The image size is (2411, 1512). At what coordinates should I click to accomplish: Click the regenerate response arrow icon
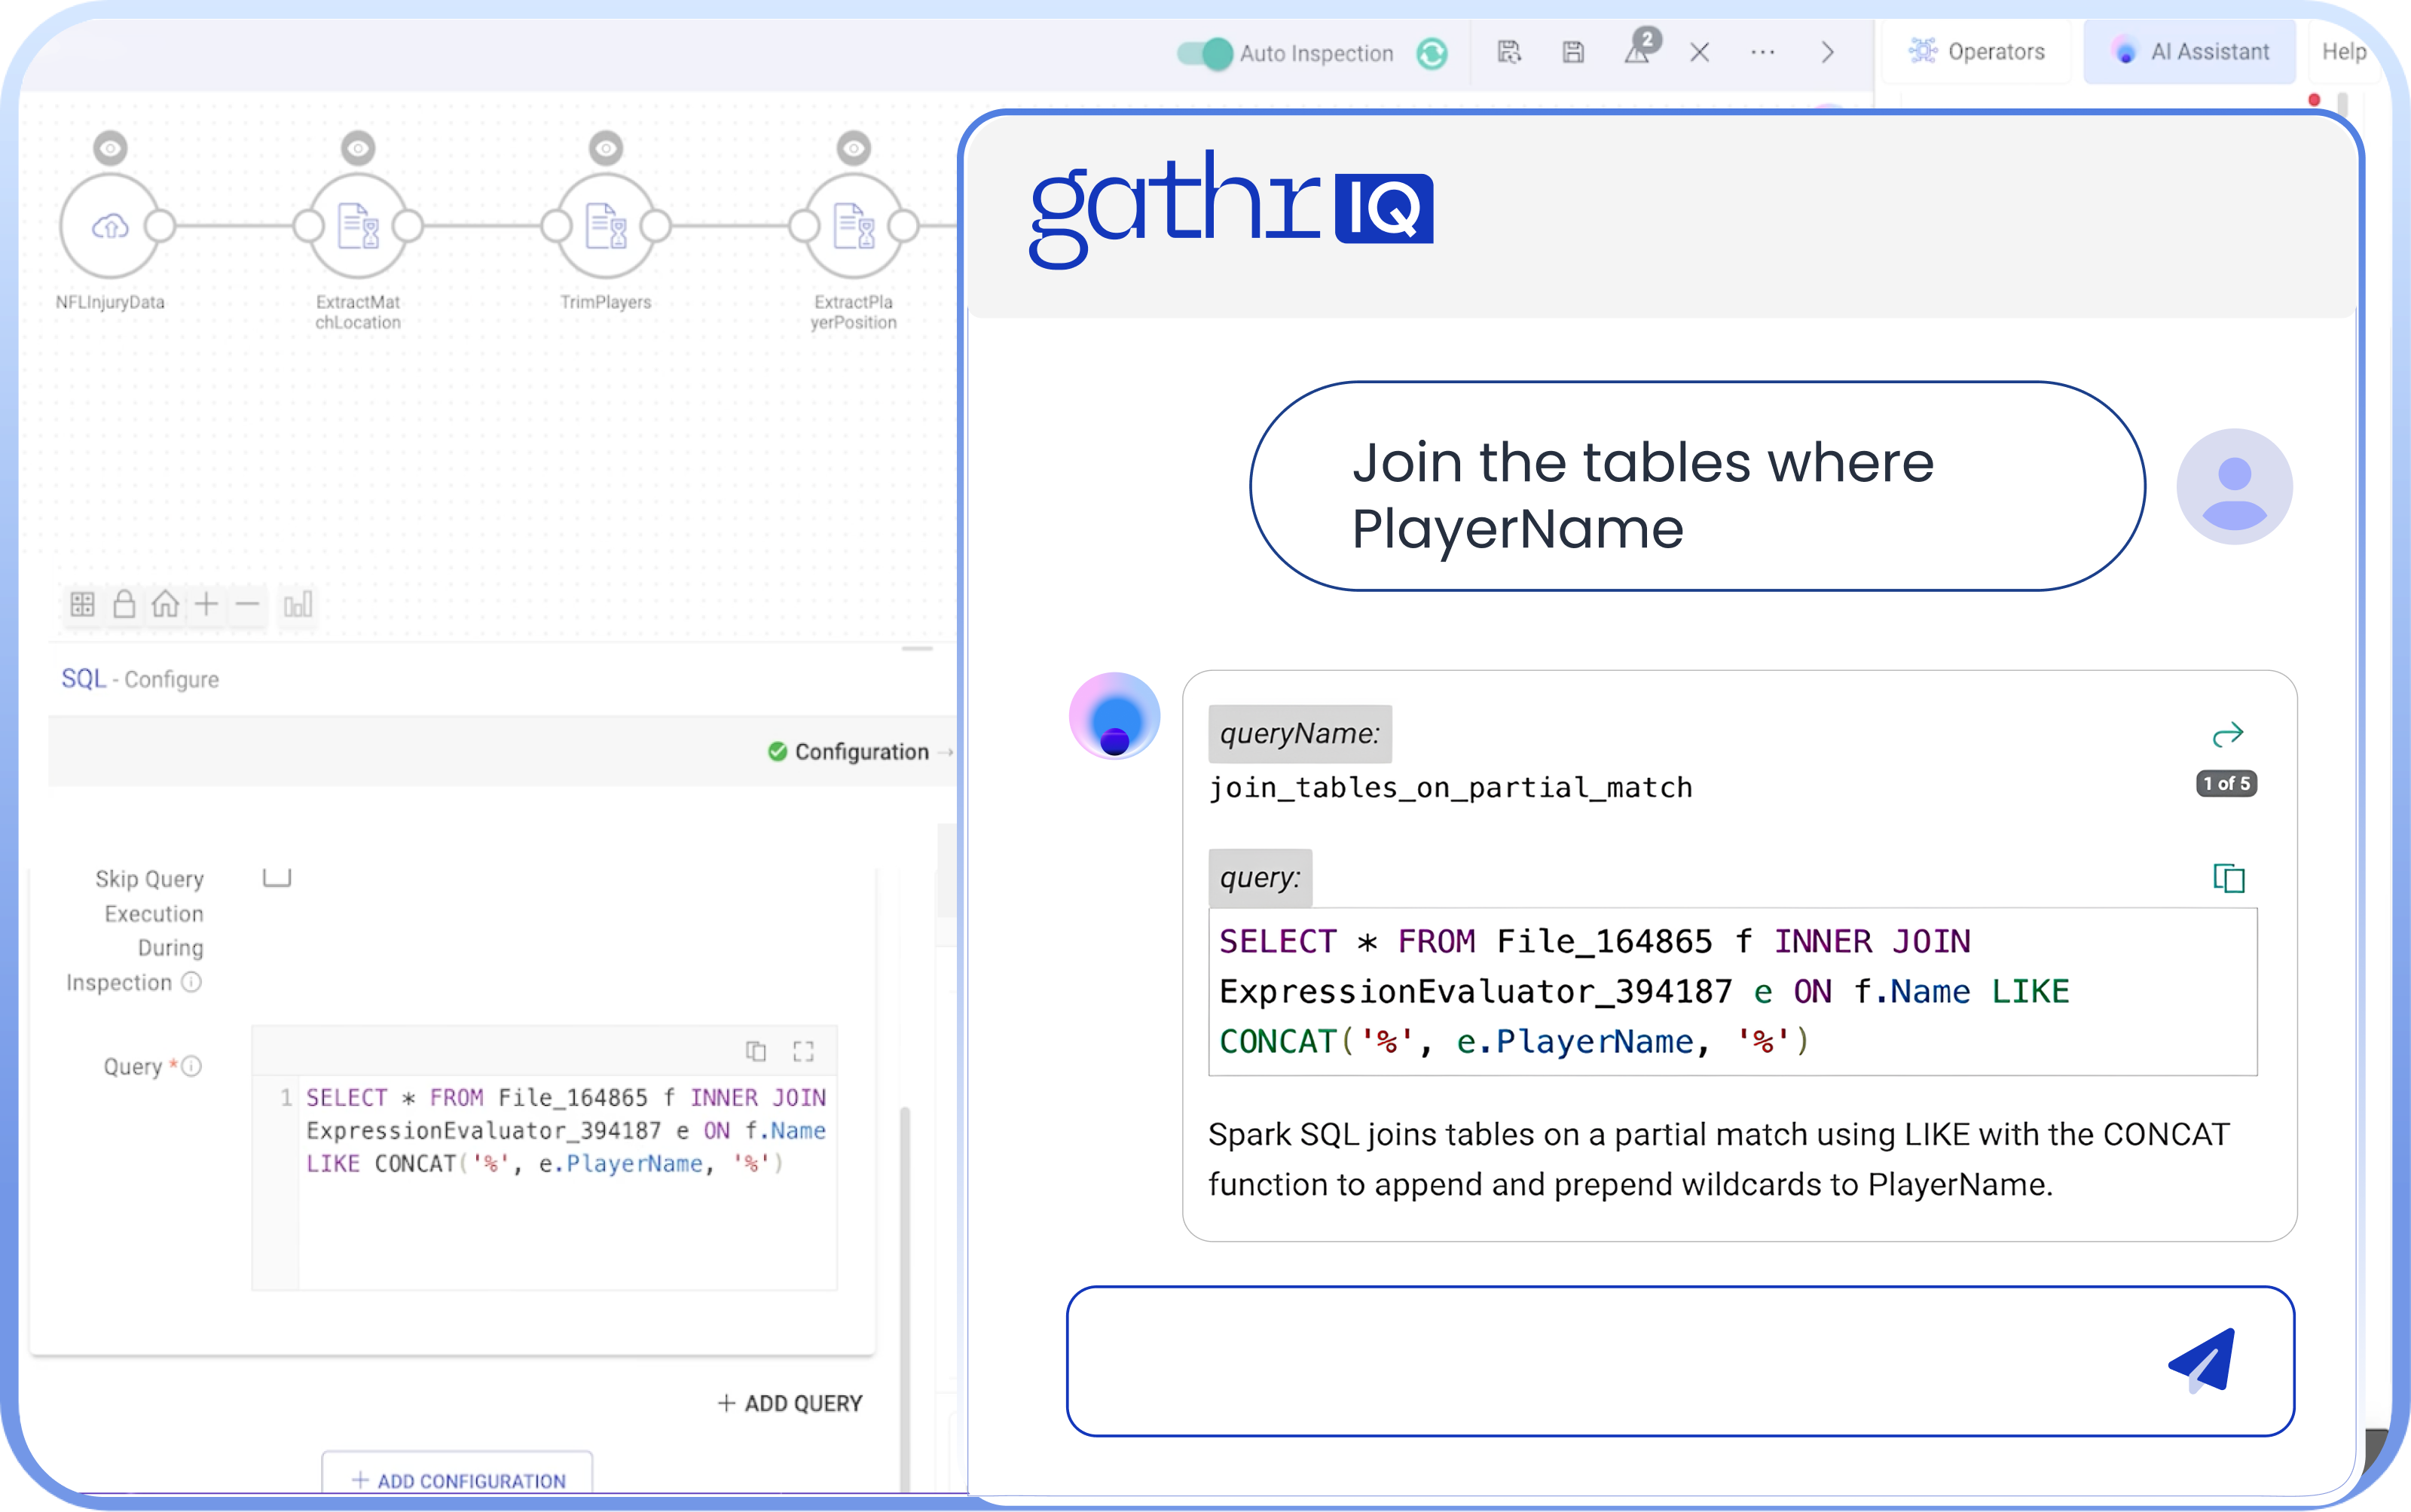click(2227, 736)
